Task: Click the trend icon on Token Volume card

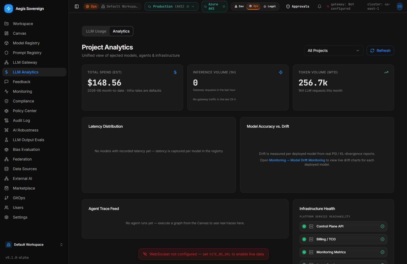Action: pos(386,72)
